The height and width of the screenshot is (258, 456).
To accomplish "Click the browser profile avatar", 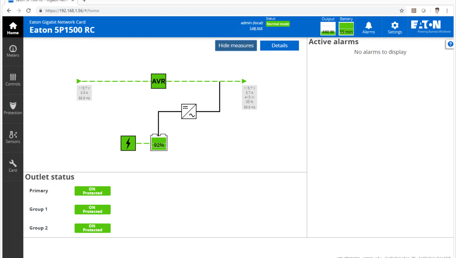I will [437, 11].
